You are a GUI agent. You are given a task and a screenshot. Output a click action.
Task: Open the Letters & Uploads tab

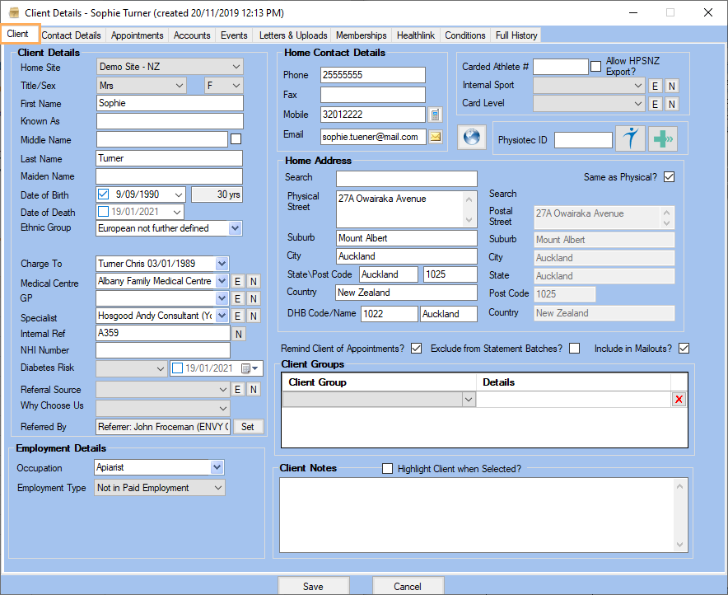293,35
